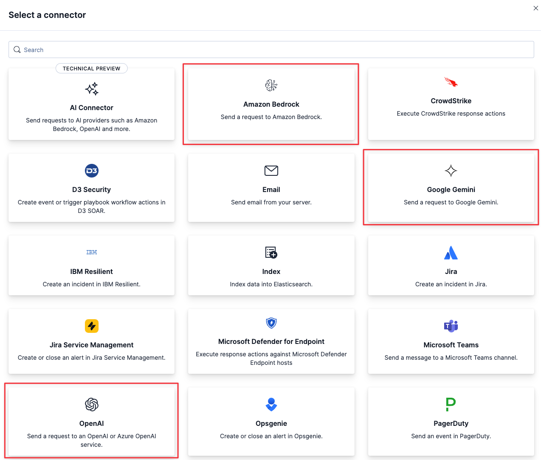Image resolution: width=541 pixels, height=460 pixels.
Task: Click the Microsoft Teams logo
Action: (451, 326)
